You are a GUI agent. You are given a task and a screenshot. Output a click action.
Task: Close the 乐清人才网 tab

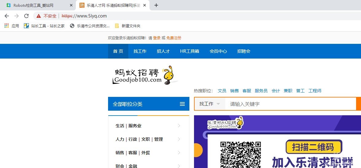click(144, 5)
